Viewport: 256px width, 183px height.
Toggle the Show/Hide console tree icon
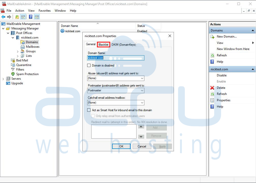(x=23, y=17)
